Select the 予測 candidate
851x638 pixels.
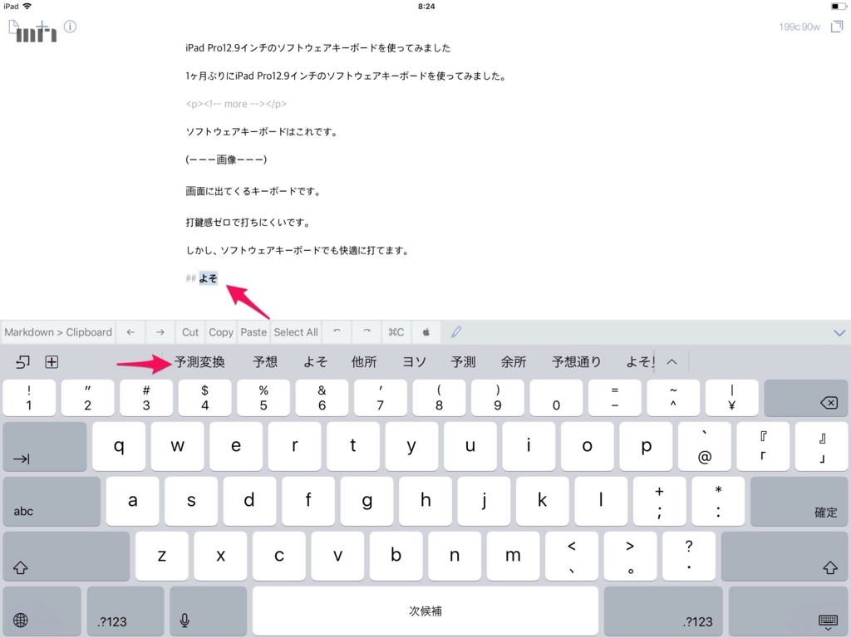coord(464,362)
